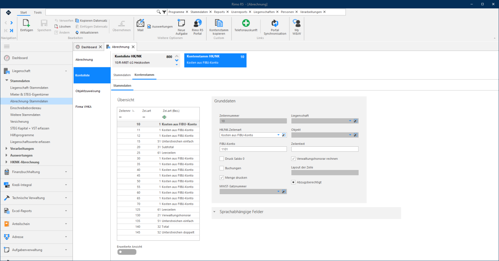Open the MWST-Satznummer dropdown

tap(278, 191)
